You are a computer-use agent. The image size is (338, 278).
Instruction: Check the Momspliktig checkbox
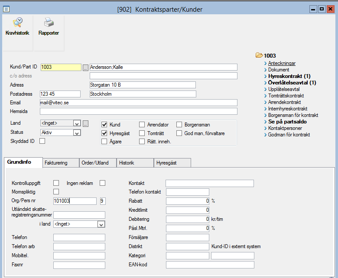[56, 192]
